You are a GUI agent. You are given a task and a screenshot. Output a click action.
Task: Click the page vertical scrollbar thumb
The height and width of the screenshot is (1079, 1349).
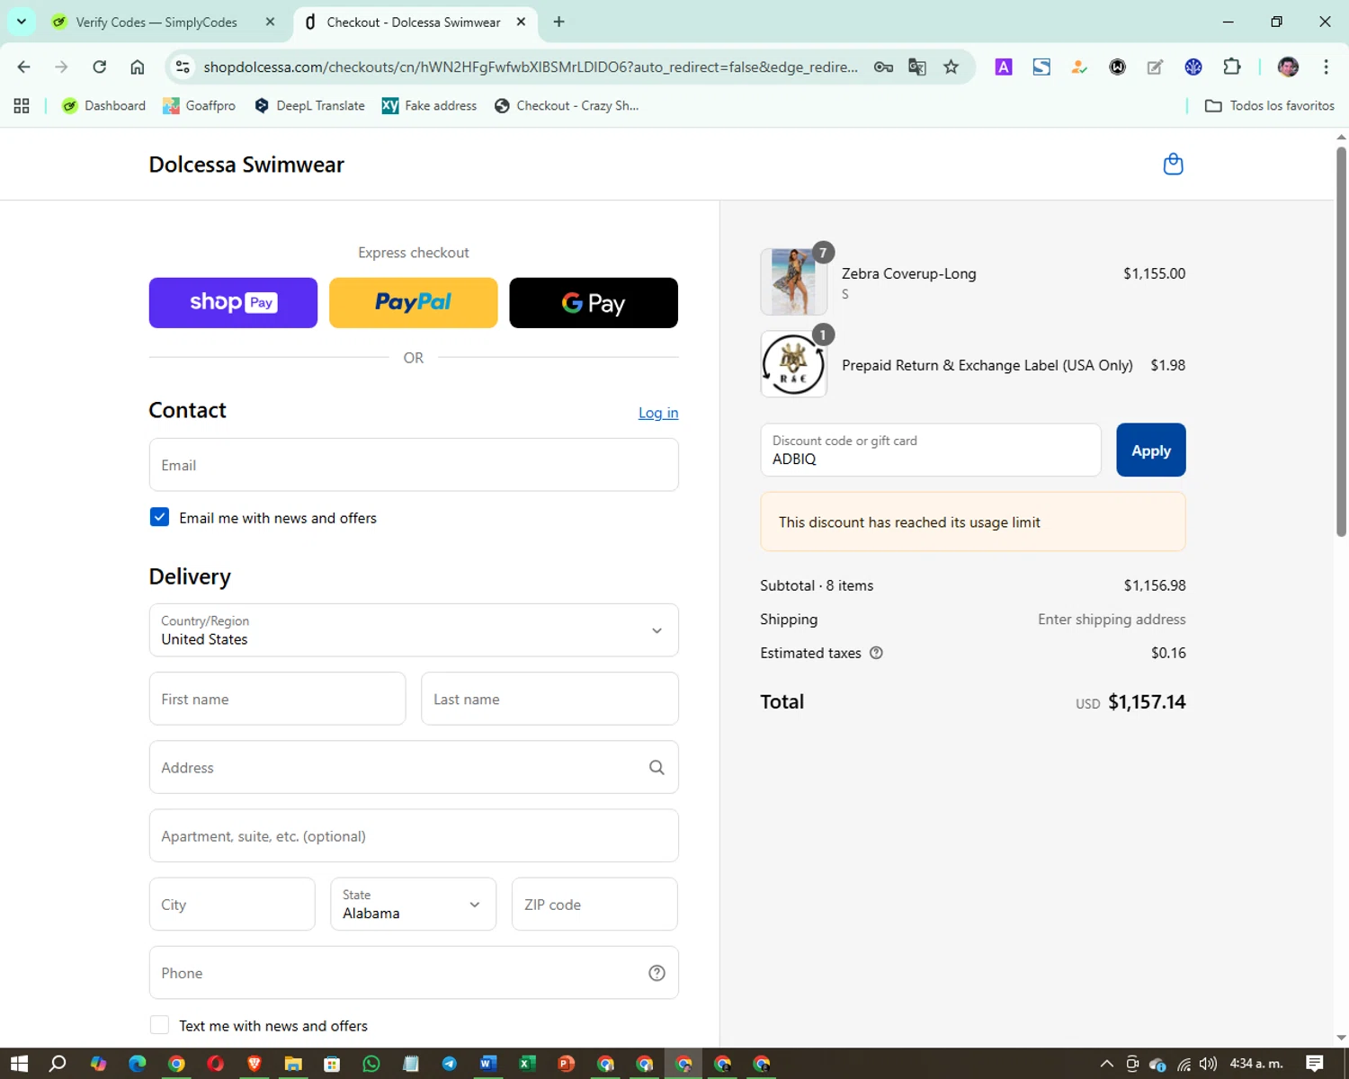pos(1341,342)
